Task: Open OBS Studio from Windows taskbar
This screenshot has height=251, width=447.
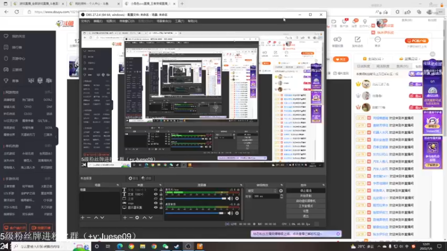Action: (188, 247)
